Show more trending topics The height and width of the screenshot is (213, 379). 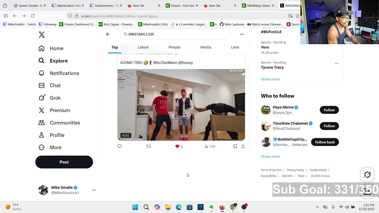[x=270, y=79]
